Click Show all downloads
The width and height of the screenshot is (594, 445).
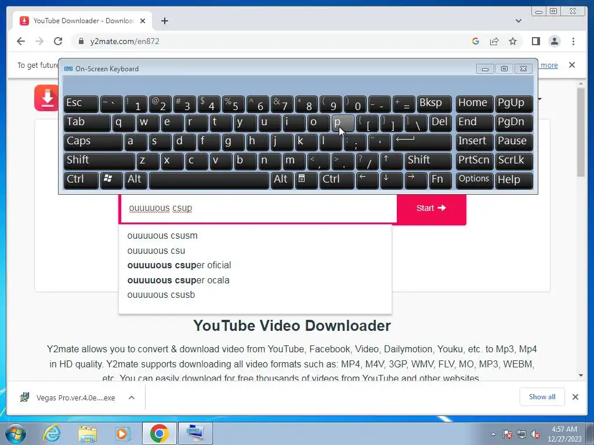click(542, 396)
